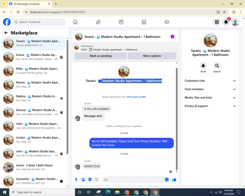Open James 2 Beds 1 Bath House chat
Screen dimensions: 245x196
33,168
